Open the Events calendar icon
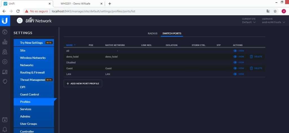The height and width of the screenshot is (133, 289). pyautogui.click(x=5, y=120)
